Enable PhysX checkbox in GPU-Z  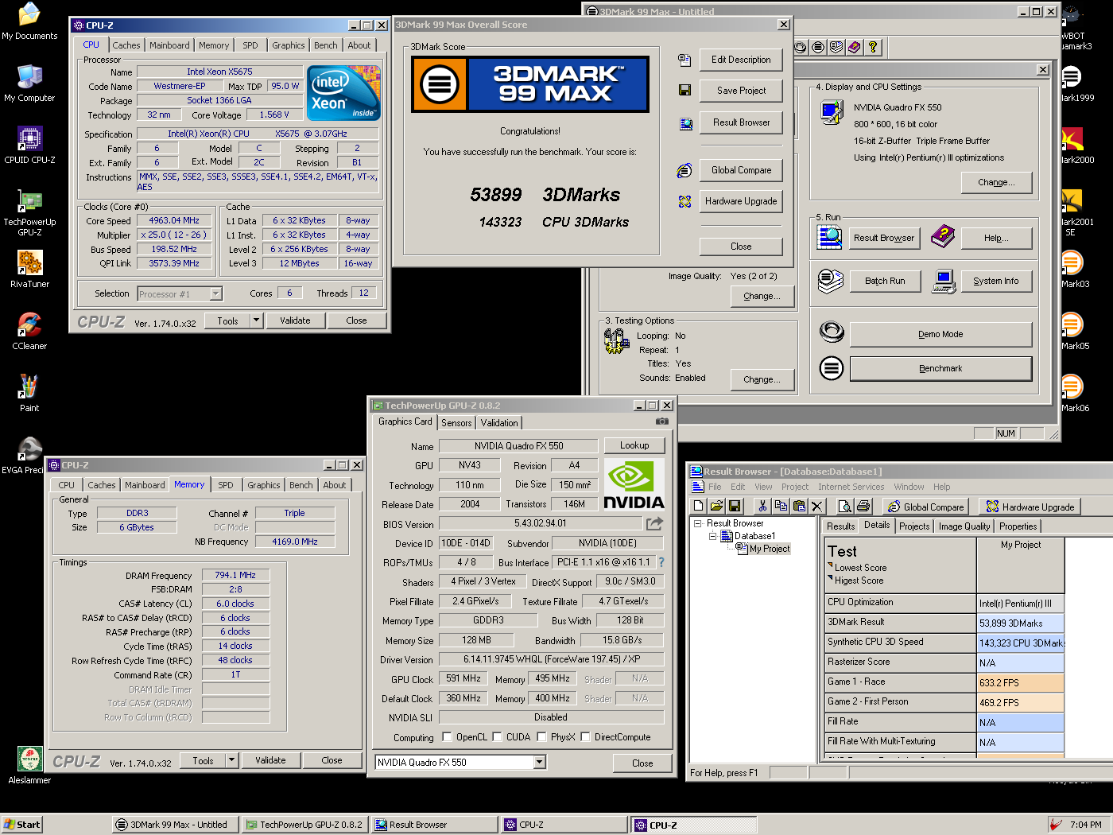[x=541, y=737]
